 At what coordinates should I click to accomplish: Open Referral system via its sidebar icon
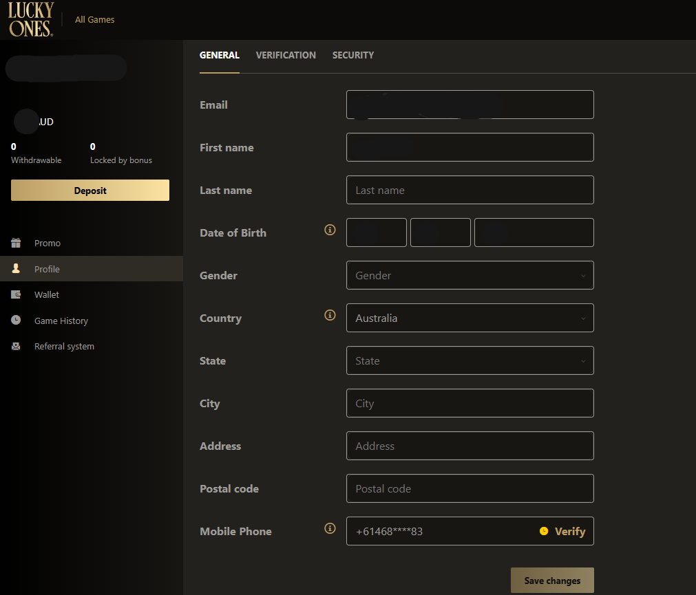tap(15, 346)
